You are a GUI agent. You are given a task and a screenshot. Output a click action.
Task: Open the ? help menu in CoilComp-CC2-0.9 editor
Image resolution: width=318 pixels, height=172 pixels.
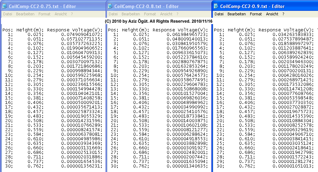click(x=284, y=14)
